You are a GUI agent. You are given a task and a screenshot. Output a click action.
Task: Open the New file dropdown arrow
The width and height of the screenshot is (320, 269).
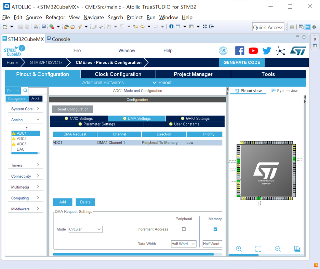(12, 27)
